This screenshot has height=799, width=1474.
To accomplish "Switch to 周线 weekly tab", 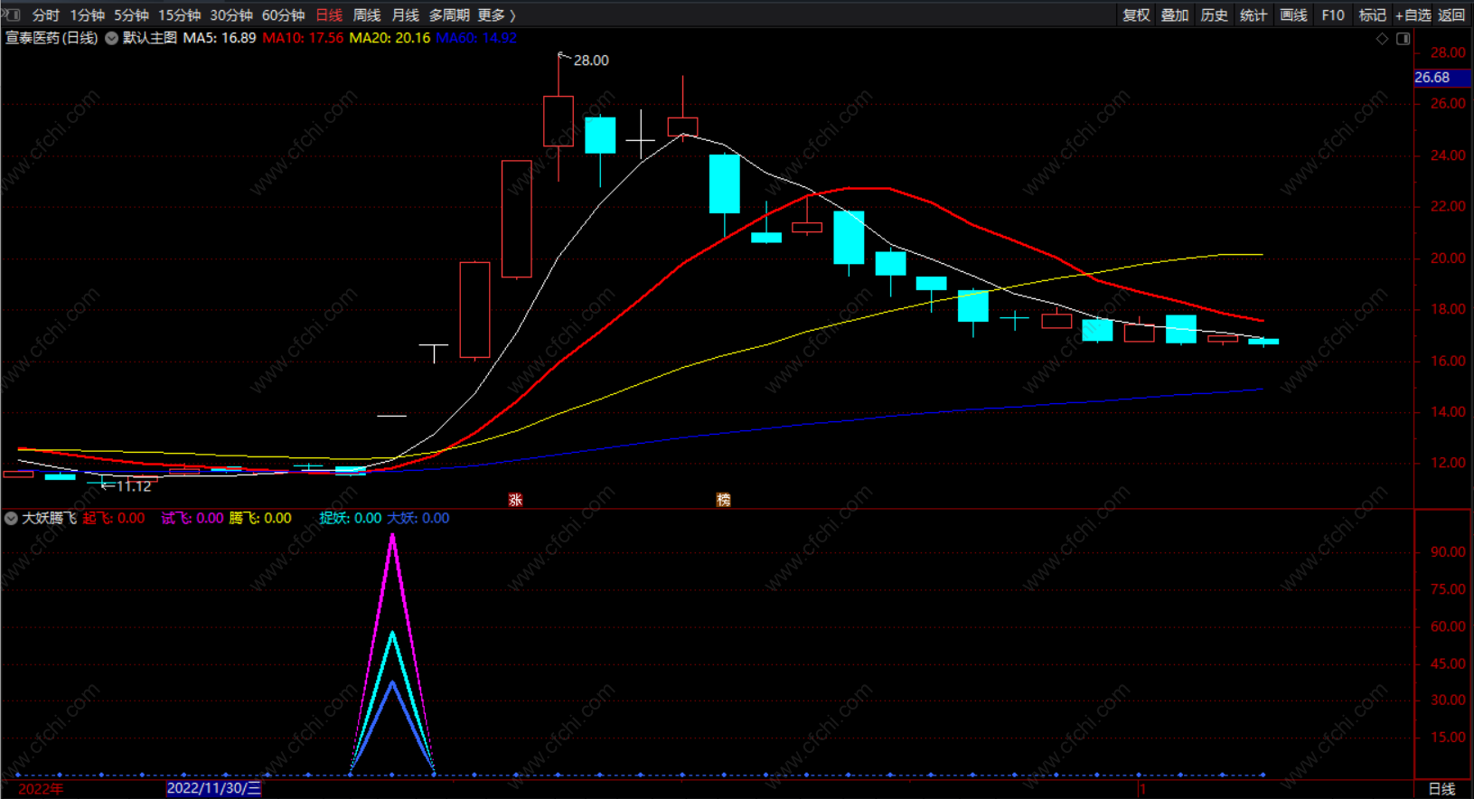I will tap(366, 15).
